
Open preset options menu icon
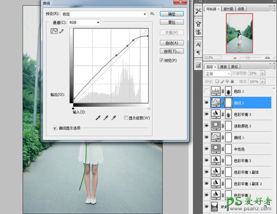point(152,14)
